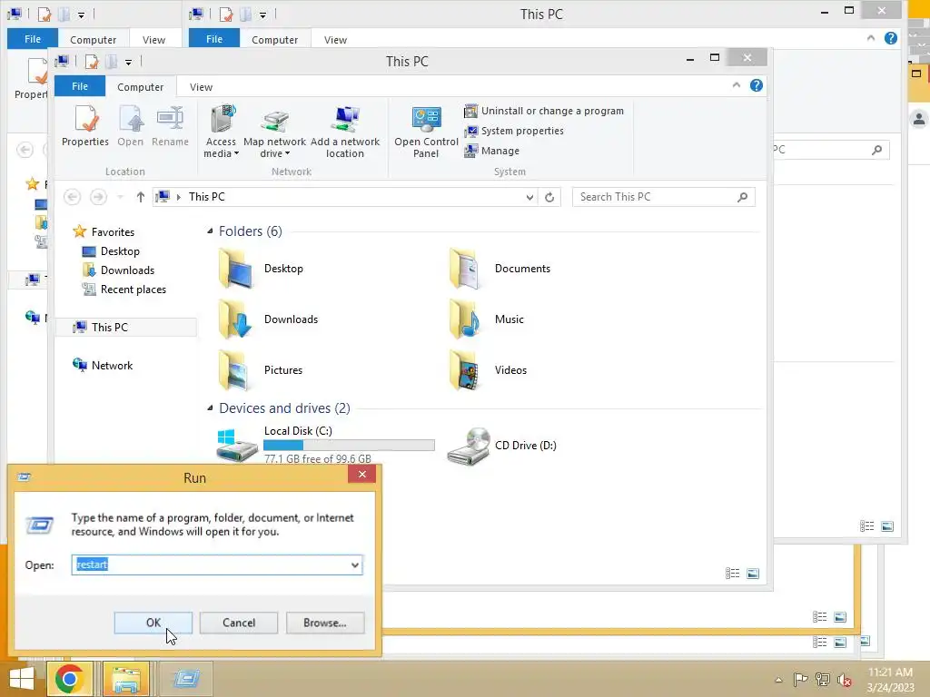Open System properties from ribbon
Image resolution: width=930 pixels, height=697 pixels.
coord(514,131)
